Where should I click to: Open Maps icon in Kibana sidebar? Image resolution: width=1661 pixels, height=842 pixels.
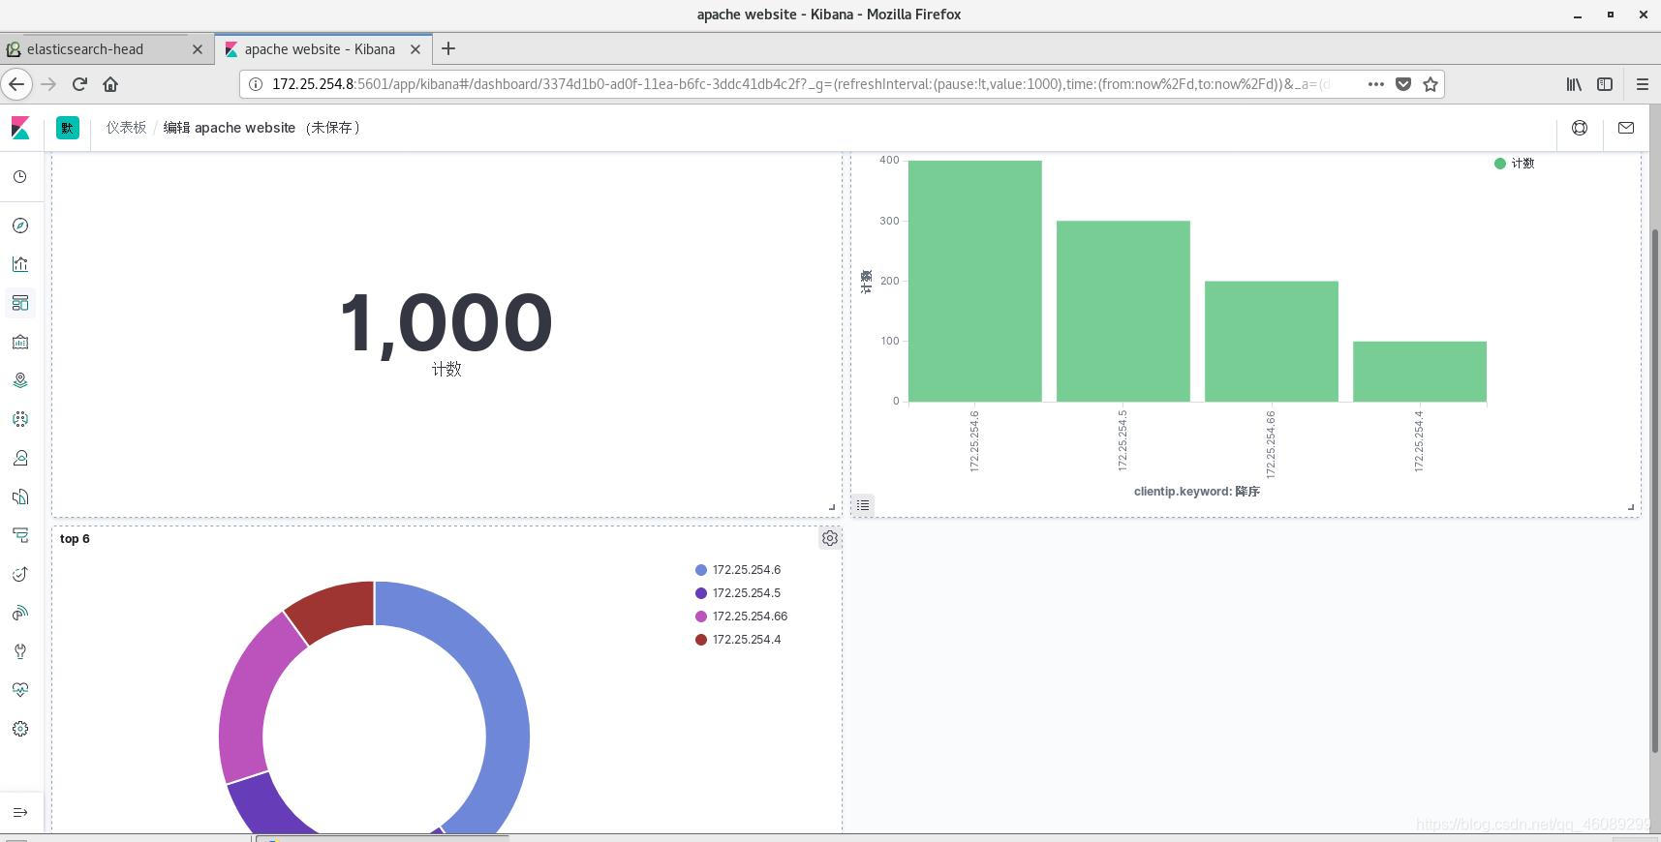pyautogui.click(x=20, y=380)
